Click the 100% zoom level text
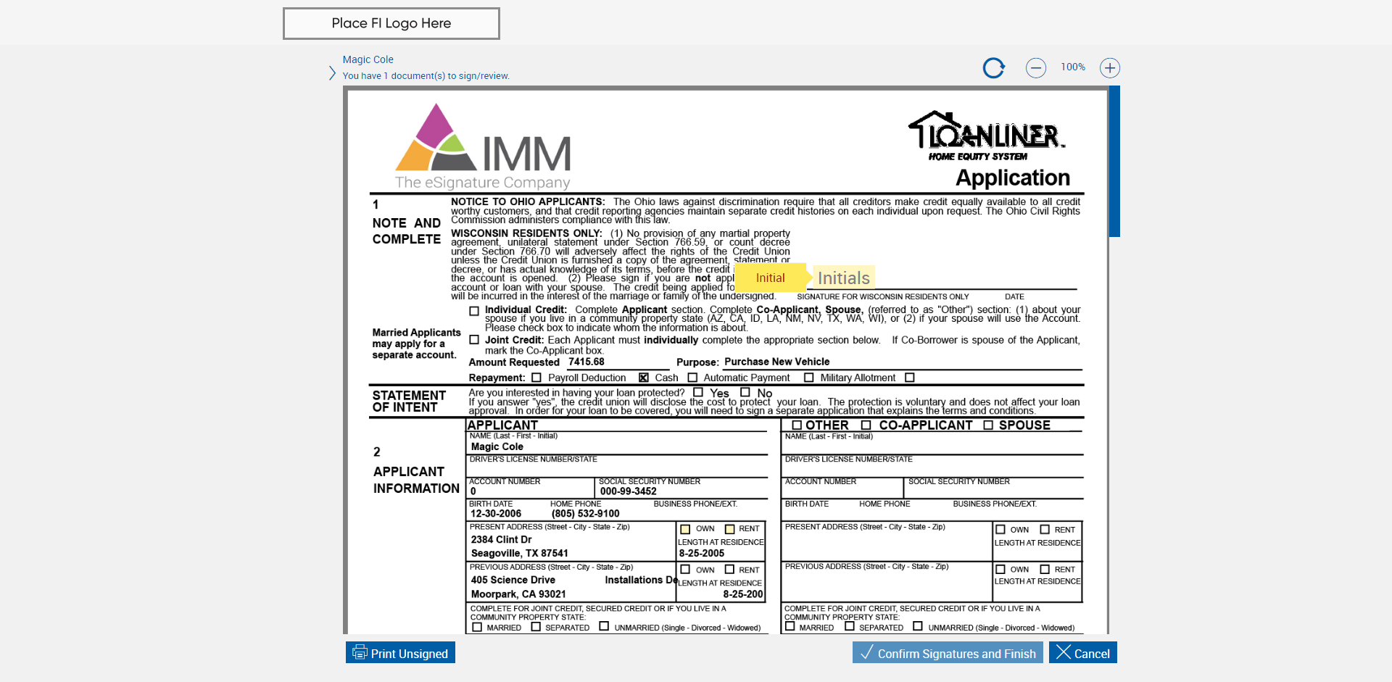Viewport: 1392px width, 682px height. [x=1073, y=67]
